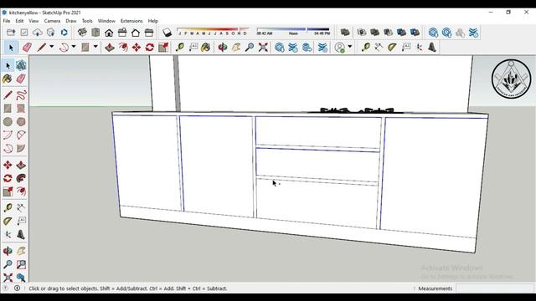
Task: Select the Dimension tool in left panel
Action: (21, 208)
